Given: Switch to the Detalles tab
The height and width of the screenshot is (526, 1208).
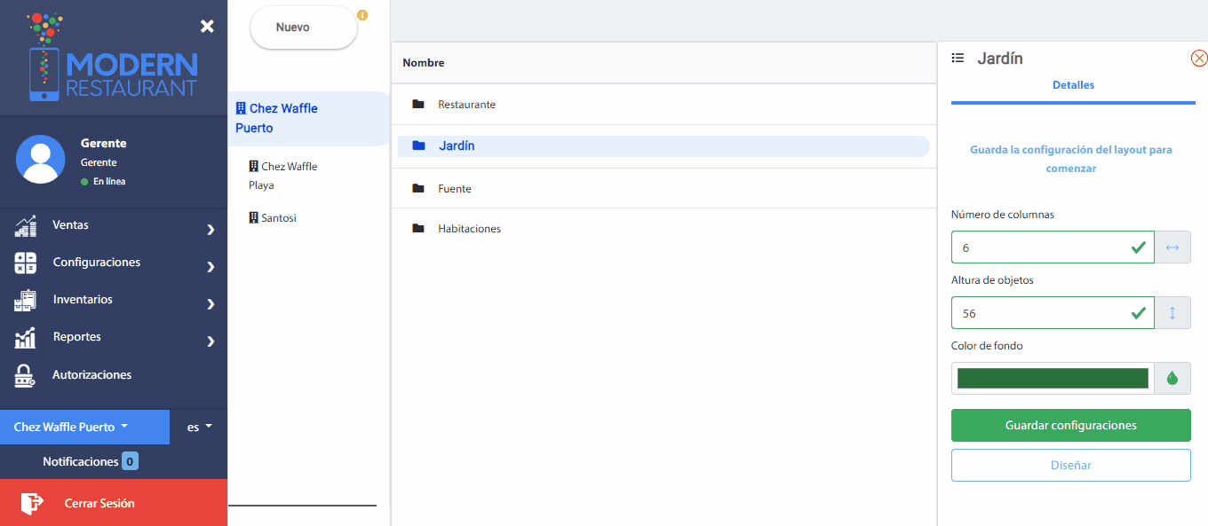Looking at the screenshot, I should click(x=1073, y=85).
